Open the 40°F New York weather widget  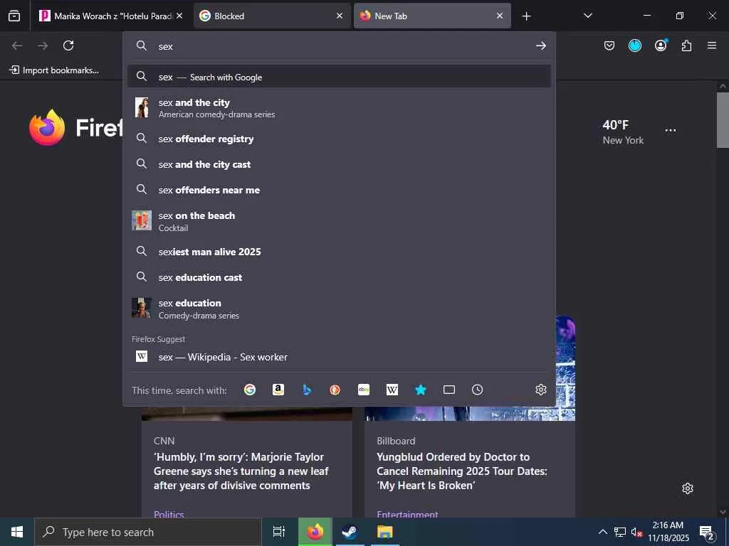623,132
